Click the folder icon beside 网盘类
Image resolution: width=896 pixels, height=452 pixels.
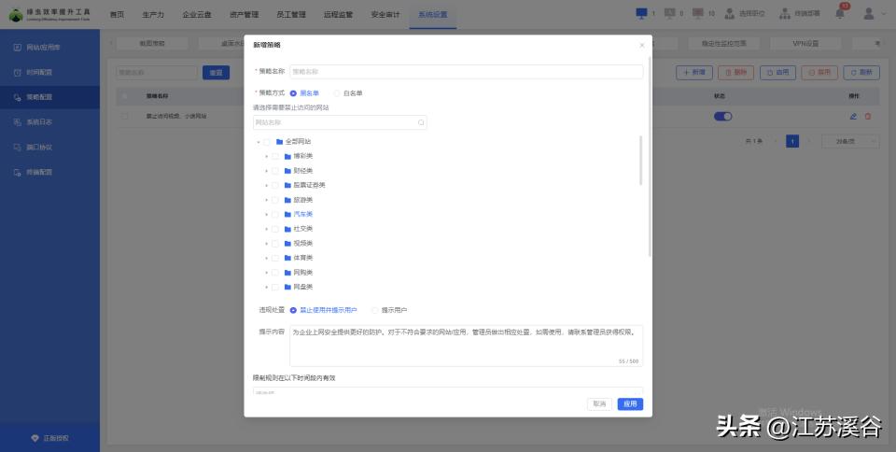tap(288, 287)
